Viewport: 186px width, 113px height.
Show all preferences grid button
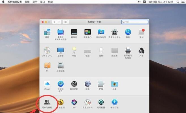point(66,22)
